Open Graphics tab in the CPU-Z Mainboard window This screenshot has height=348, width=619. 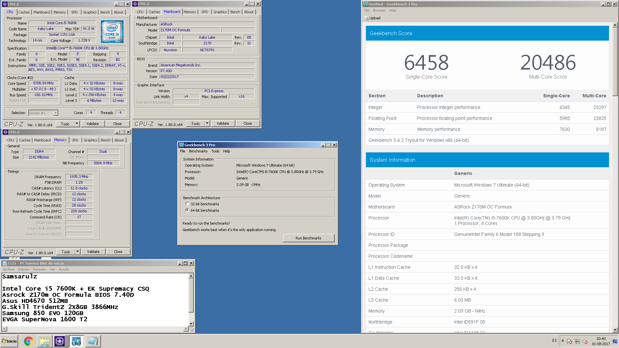(x=220, y=12)
